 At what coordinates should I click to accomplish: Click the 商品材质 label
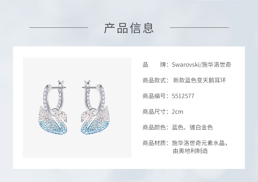(x=154, y=143)
